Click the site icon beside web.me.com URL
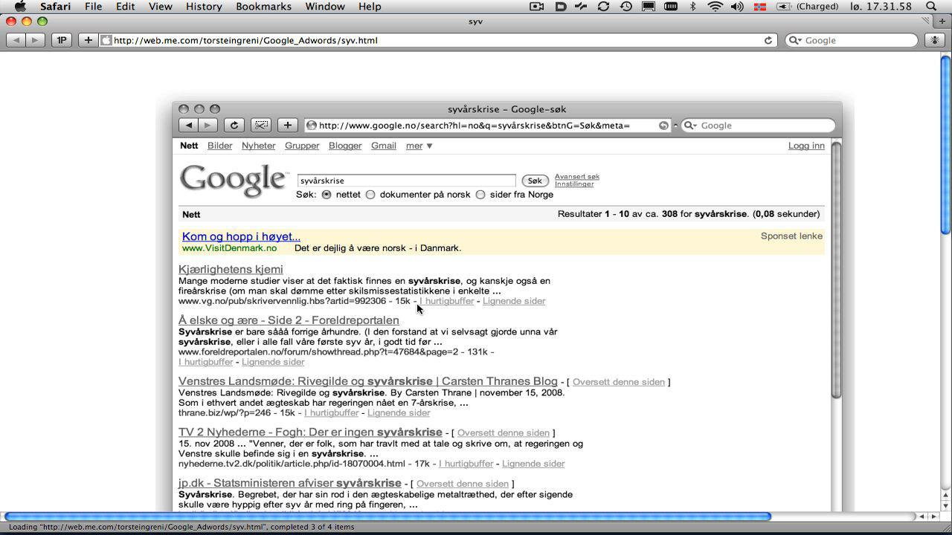952x535 pixels. [x=107, y=40]
